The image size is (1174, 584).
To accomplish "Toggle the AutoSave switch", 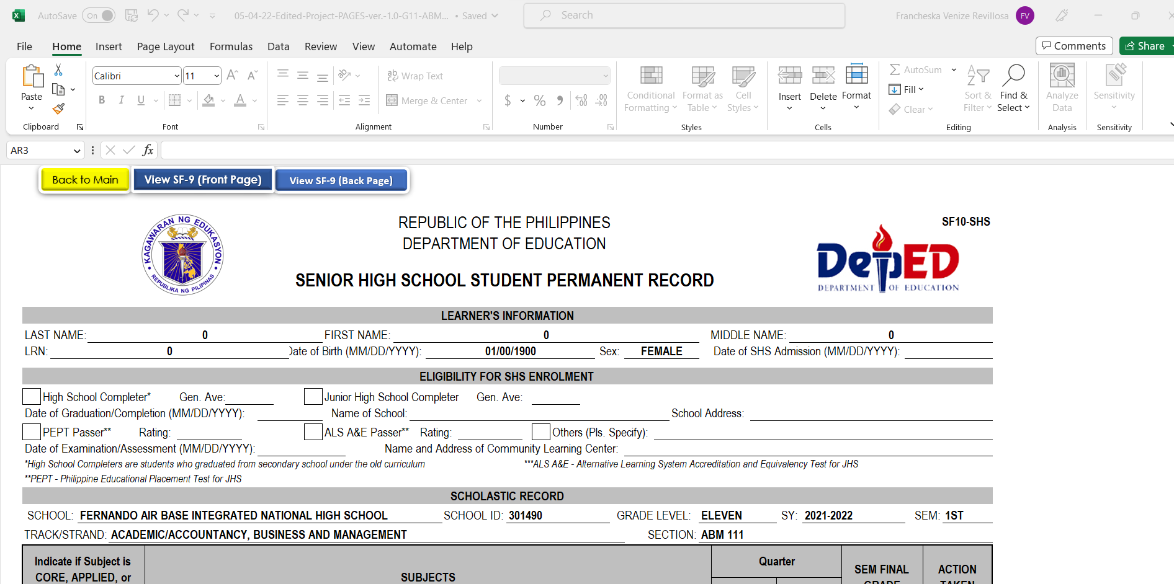I will (x=99, y=15).
